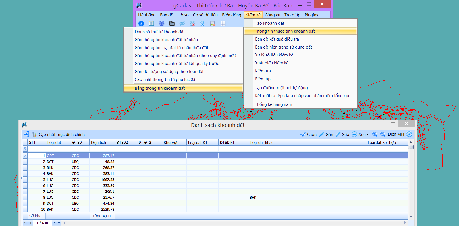The height and width of the screenshot is (226, 459).
Task: Open the table grid icon in toolbar
Action: tap(151, 24)
